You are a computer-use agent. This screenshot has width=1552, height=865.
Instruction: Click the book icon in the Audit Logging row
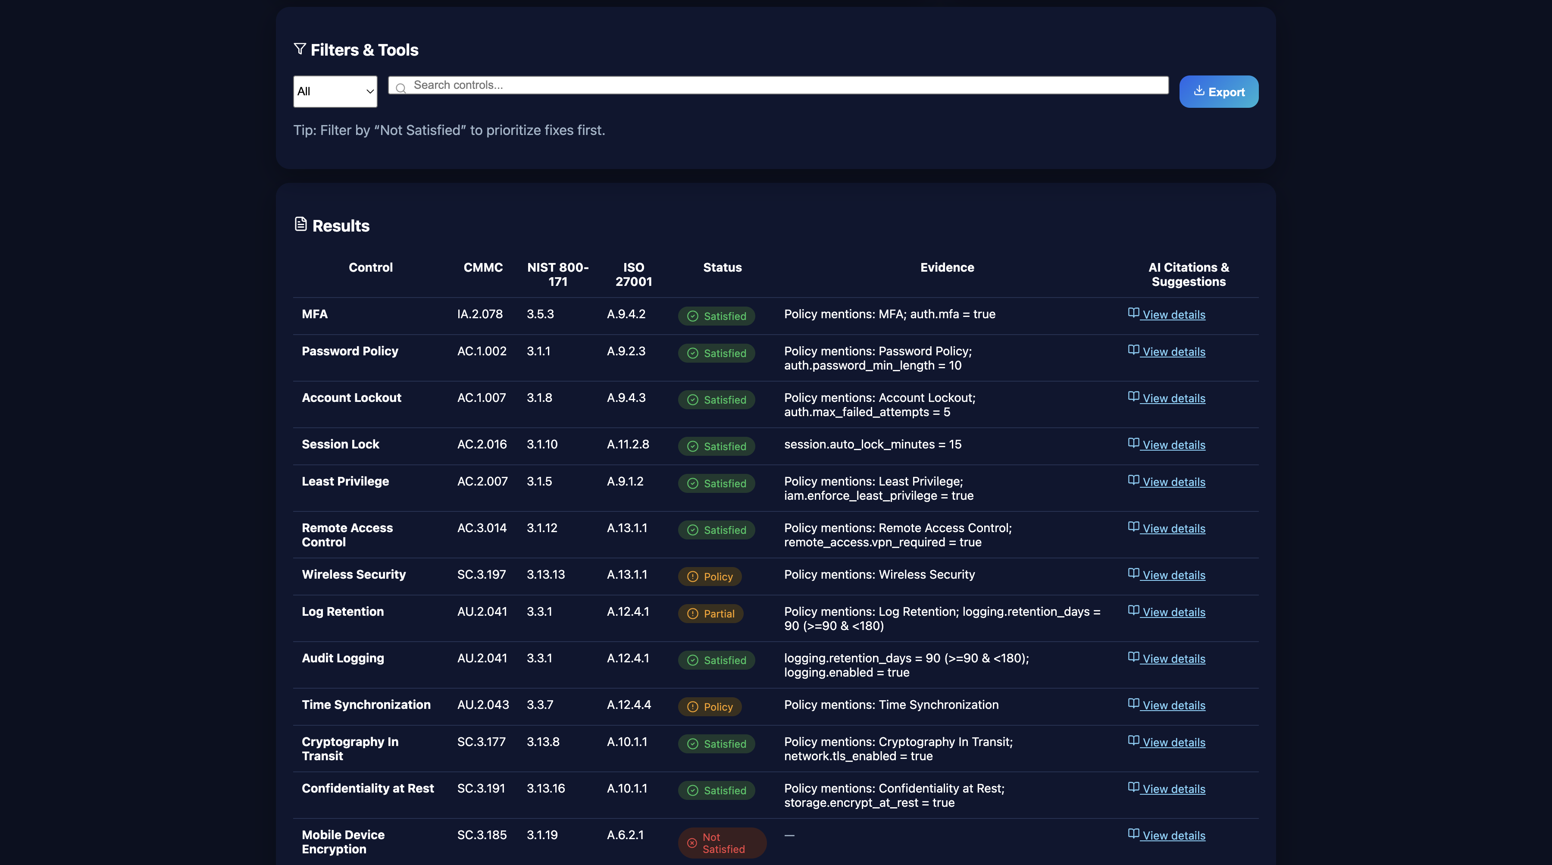point(1133,657)
